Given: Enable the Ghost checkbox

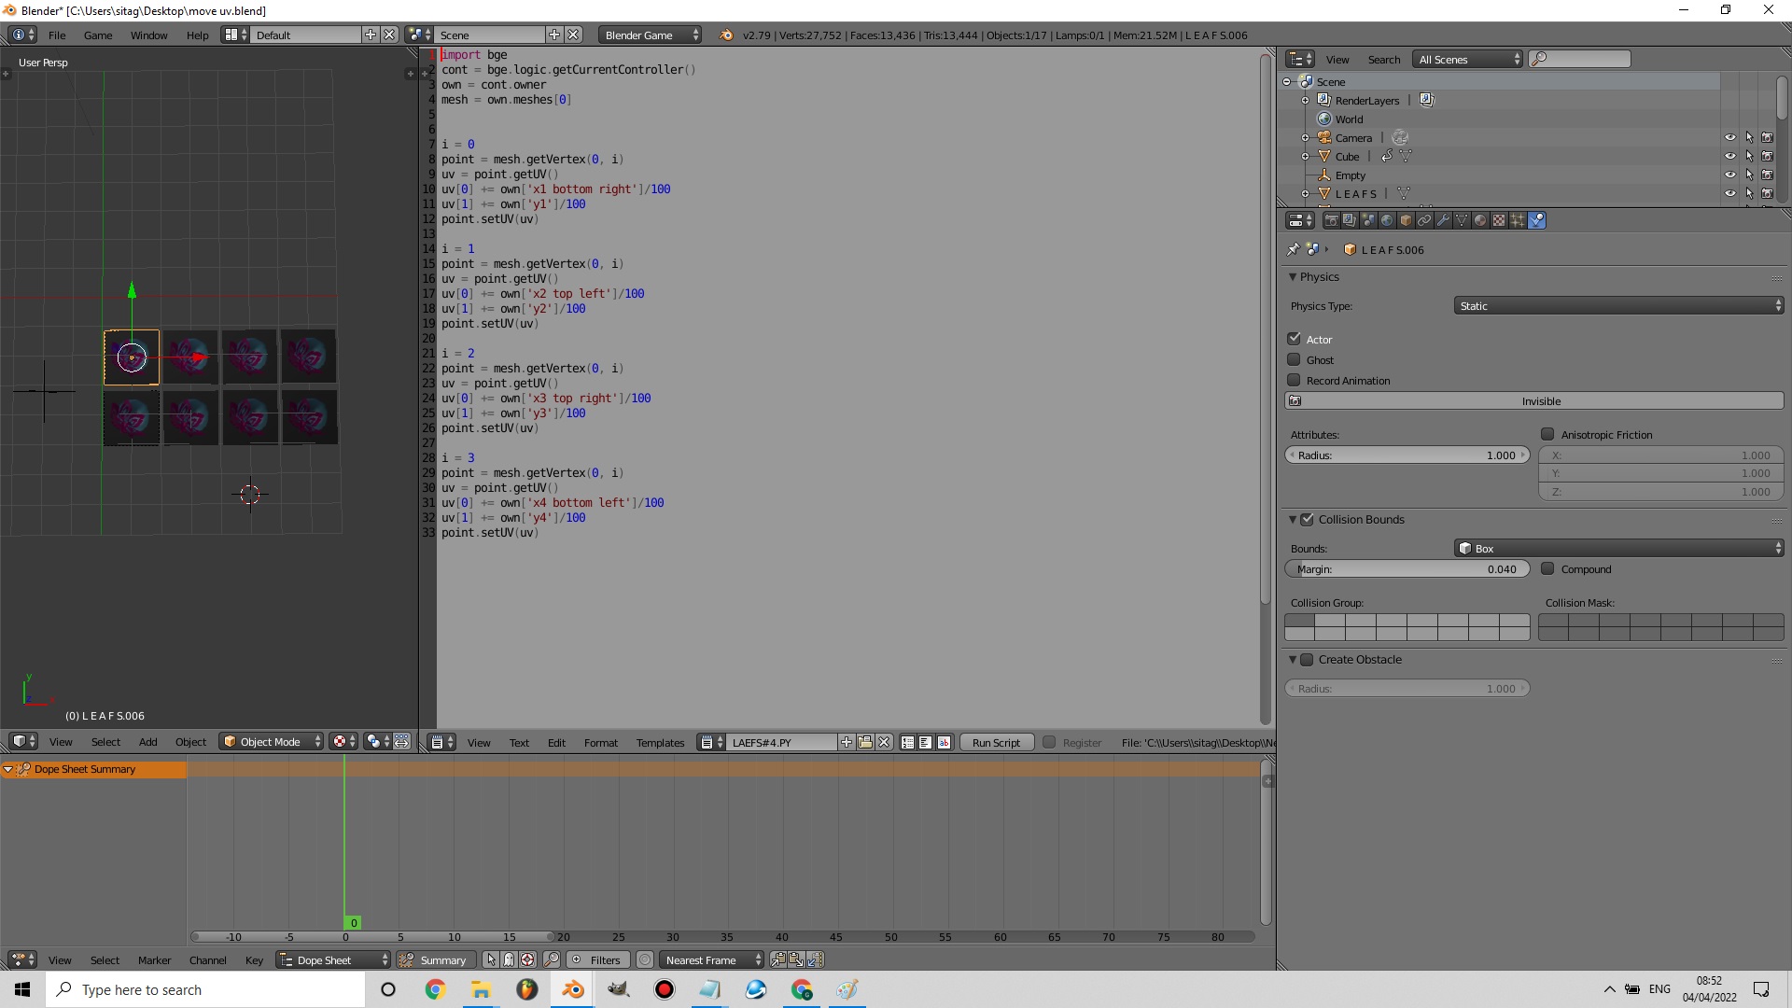Looking at the screenshot, I should pyautogui.click(x=1294, y=359).
